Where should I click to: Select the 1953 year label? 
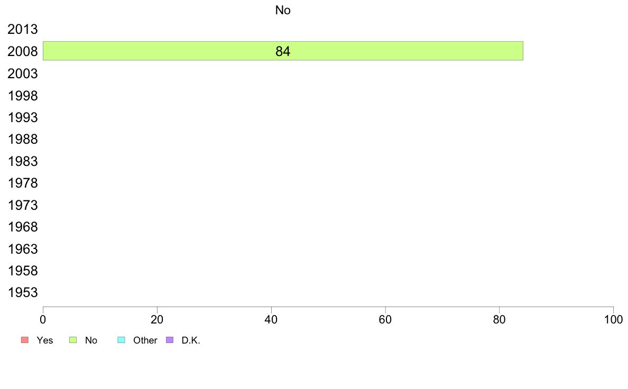click(x=22, y=292)
